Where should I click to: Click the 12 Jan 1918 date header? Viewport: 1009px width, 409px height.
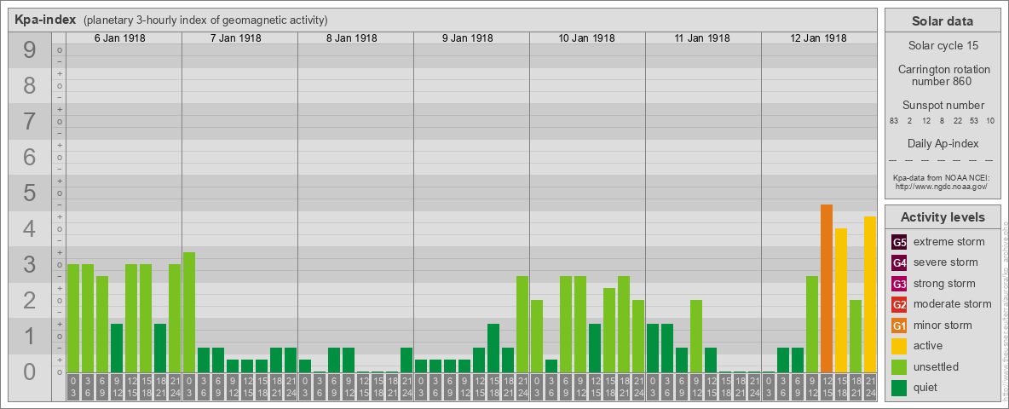pos(818,38)
